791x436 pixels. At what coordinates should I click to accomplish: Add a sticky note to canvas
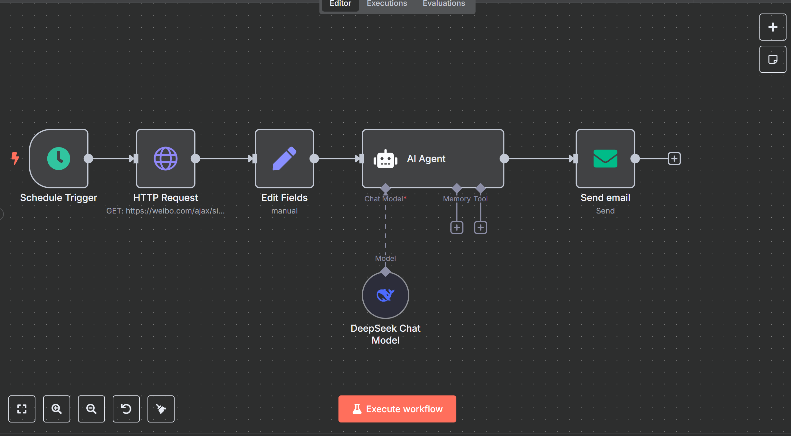[773, 59]
